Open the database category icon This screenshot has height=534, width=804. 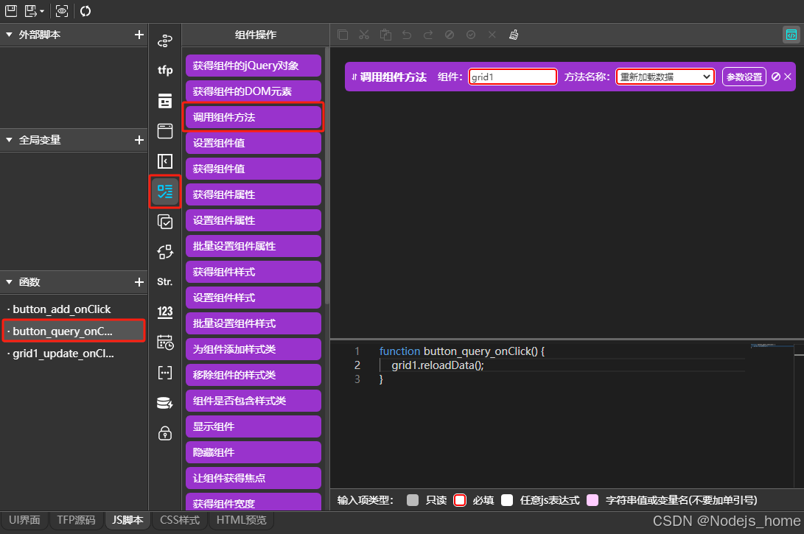click(x=164, y=404)
